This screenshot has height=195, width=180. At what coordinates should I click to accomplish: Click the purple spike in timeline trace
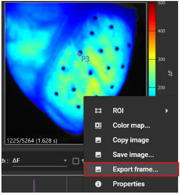34,186
